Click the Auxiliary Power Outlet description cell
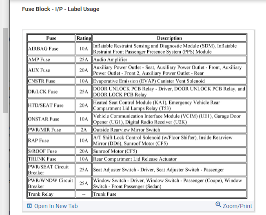Viewport: 266px width, 215px height. (169, 70)
